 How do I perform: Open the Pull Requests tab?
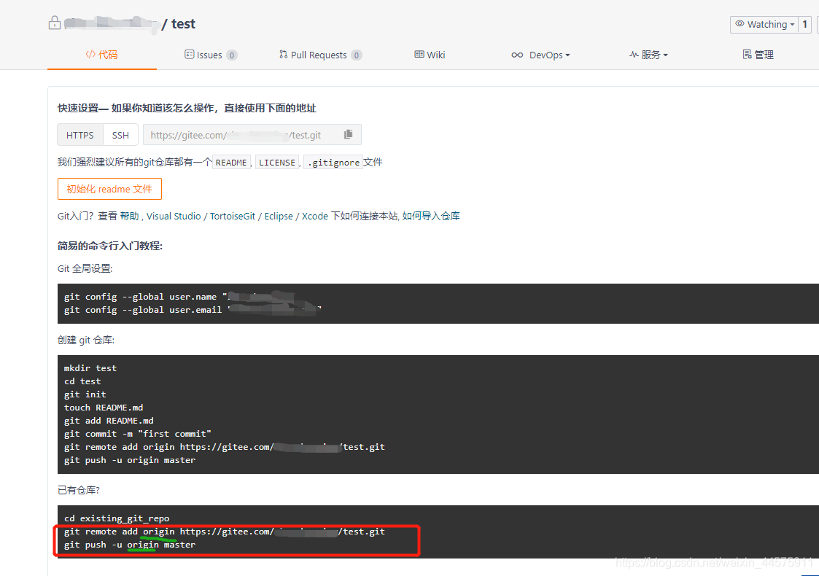pos(320,55)
